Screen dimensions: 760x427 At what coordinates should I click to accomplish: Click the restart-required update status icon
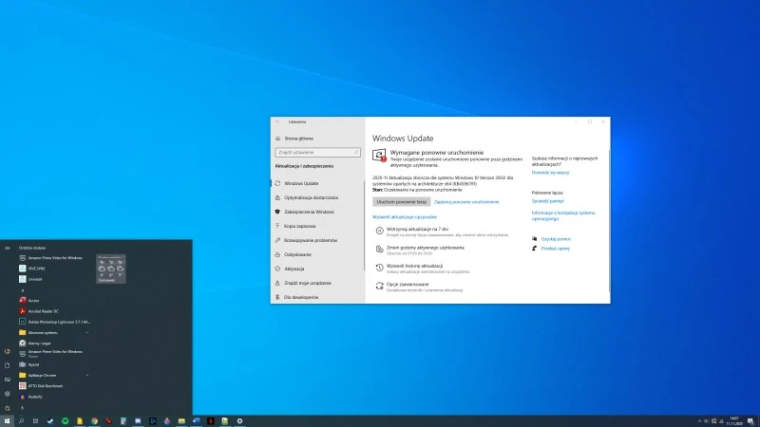pos(379,155)
